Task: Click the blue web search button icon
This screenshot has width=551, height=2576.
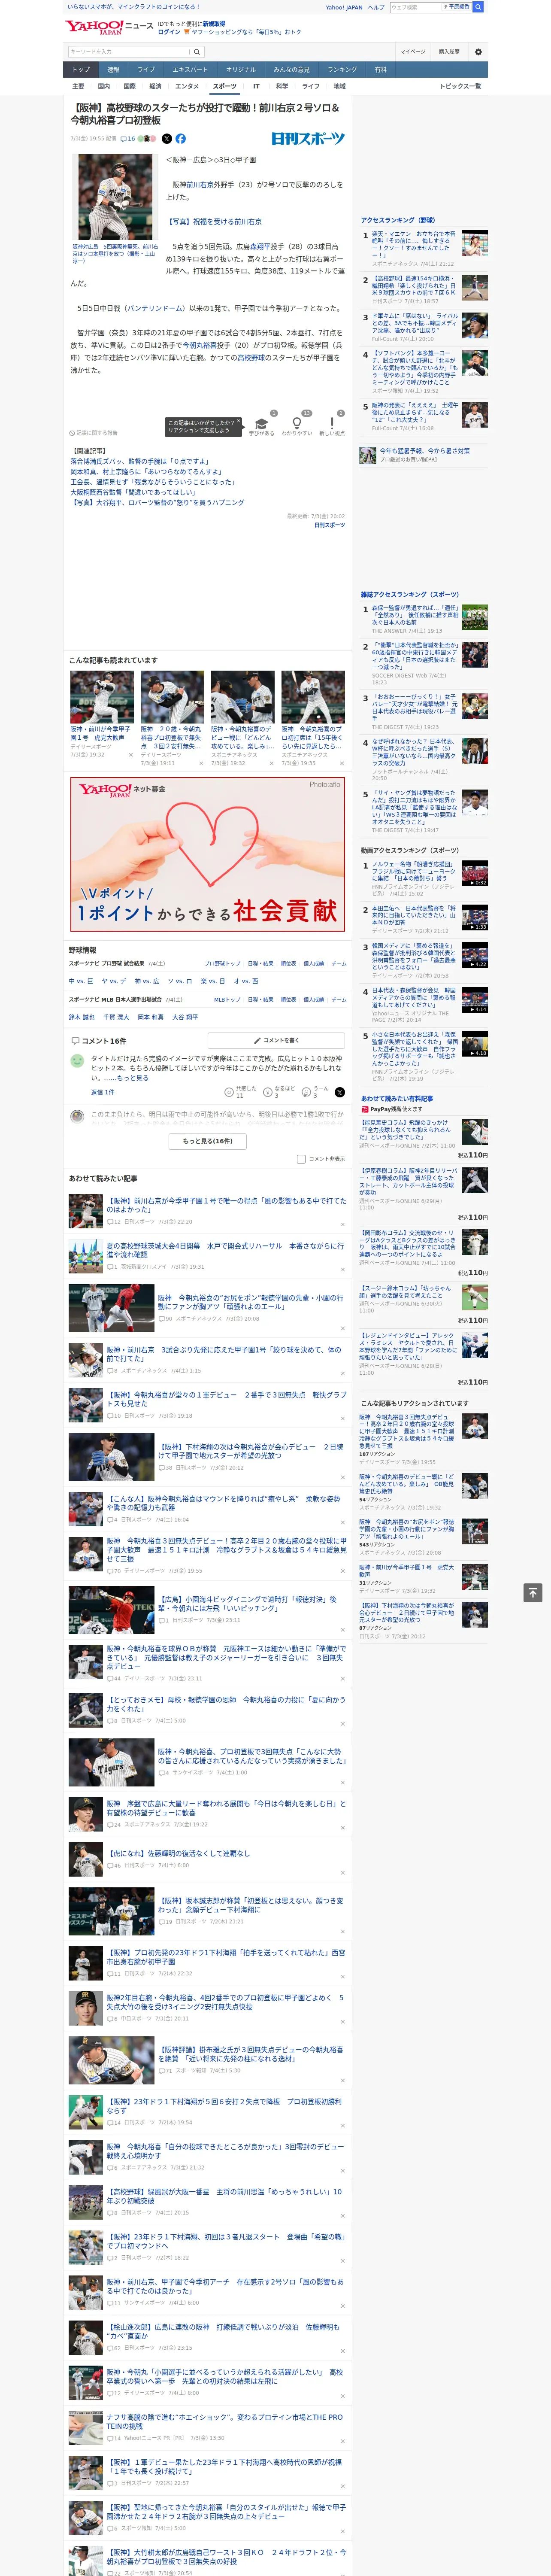Action: coord(478,7)
